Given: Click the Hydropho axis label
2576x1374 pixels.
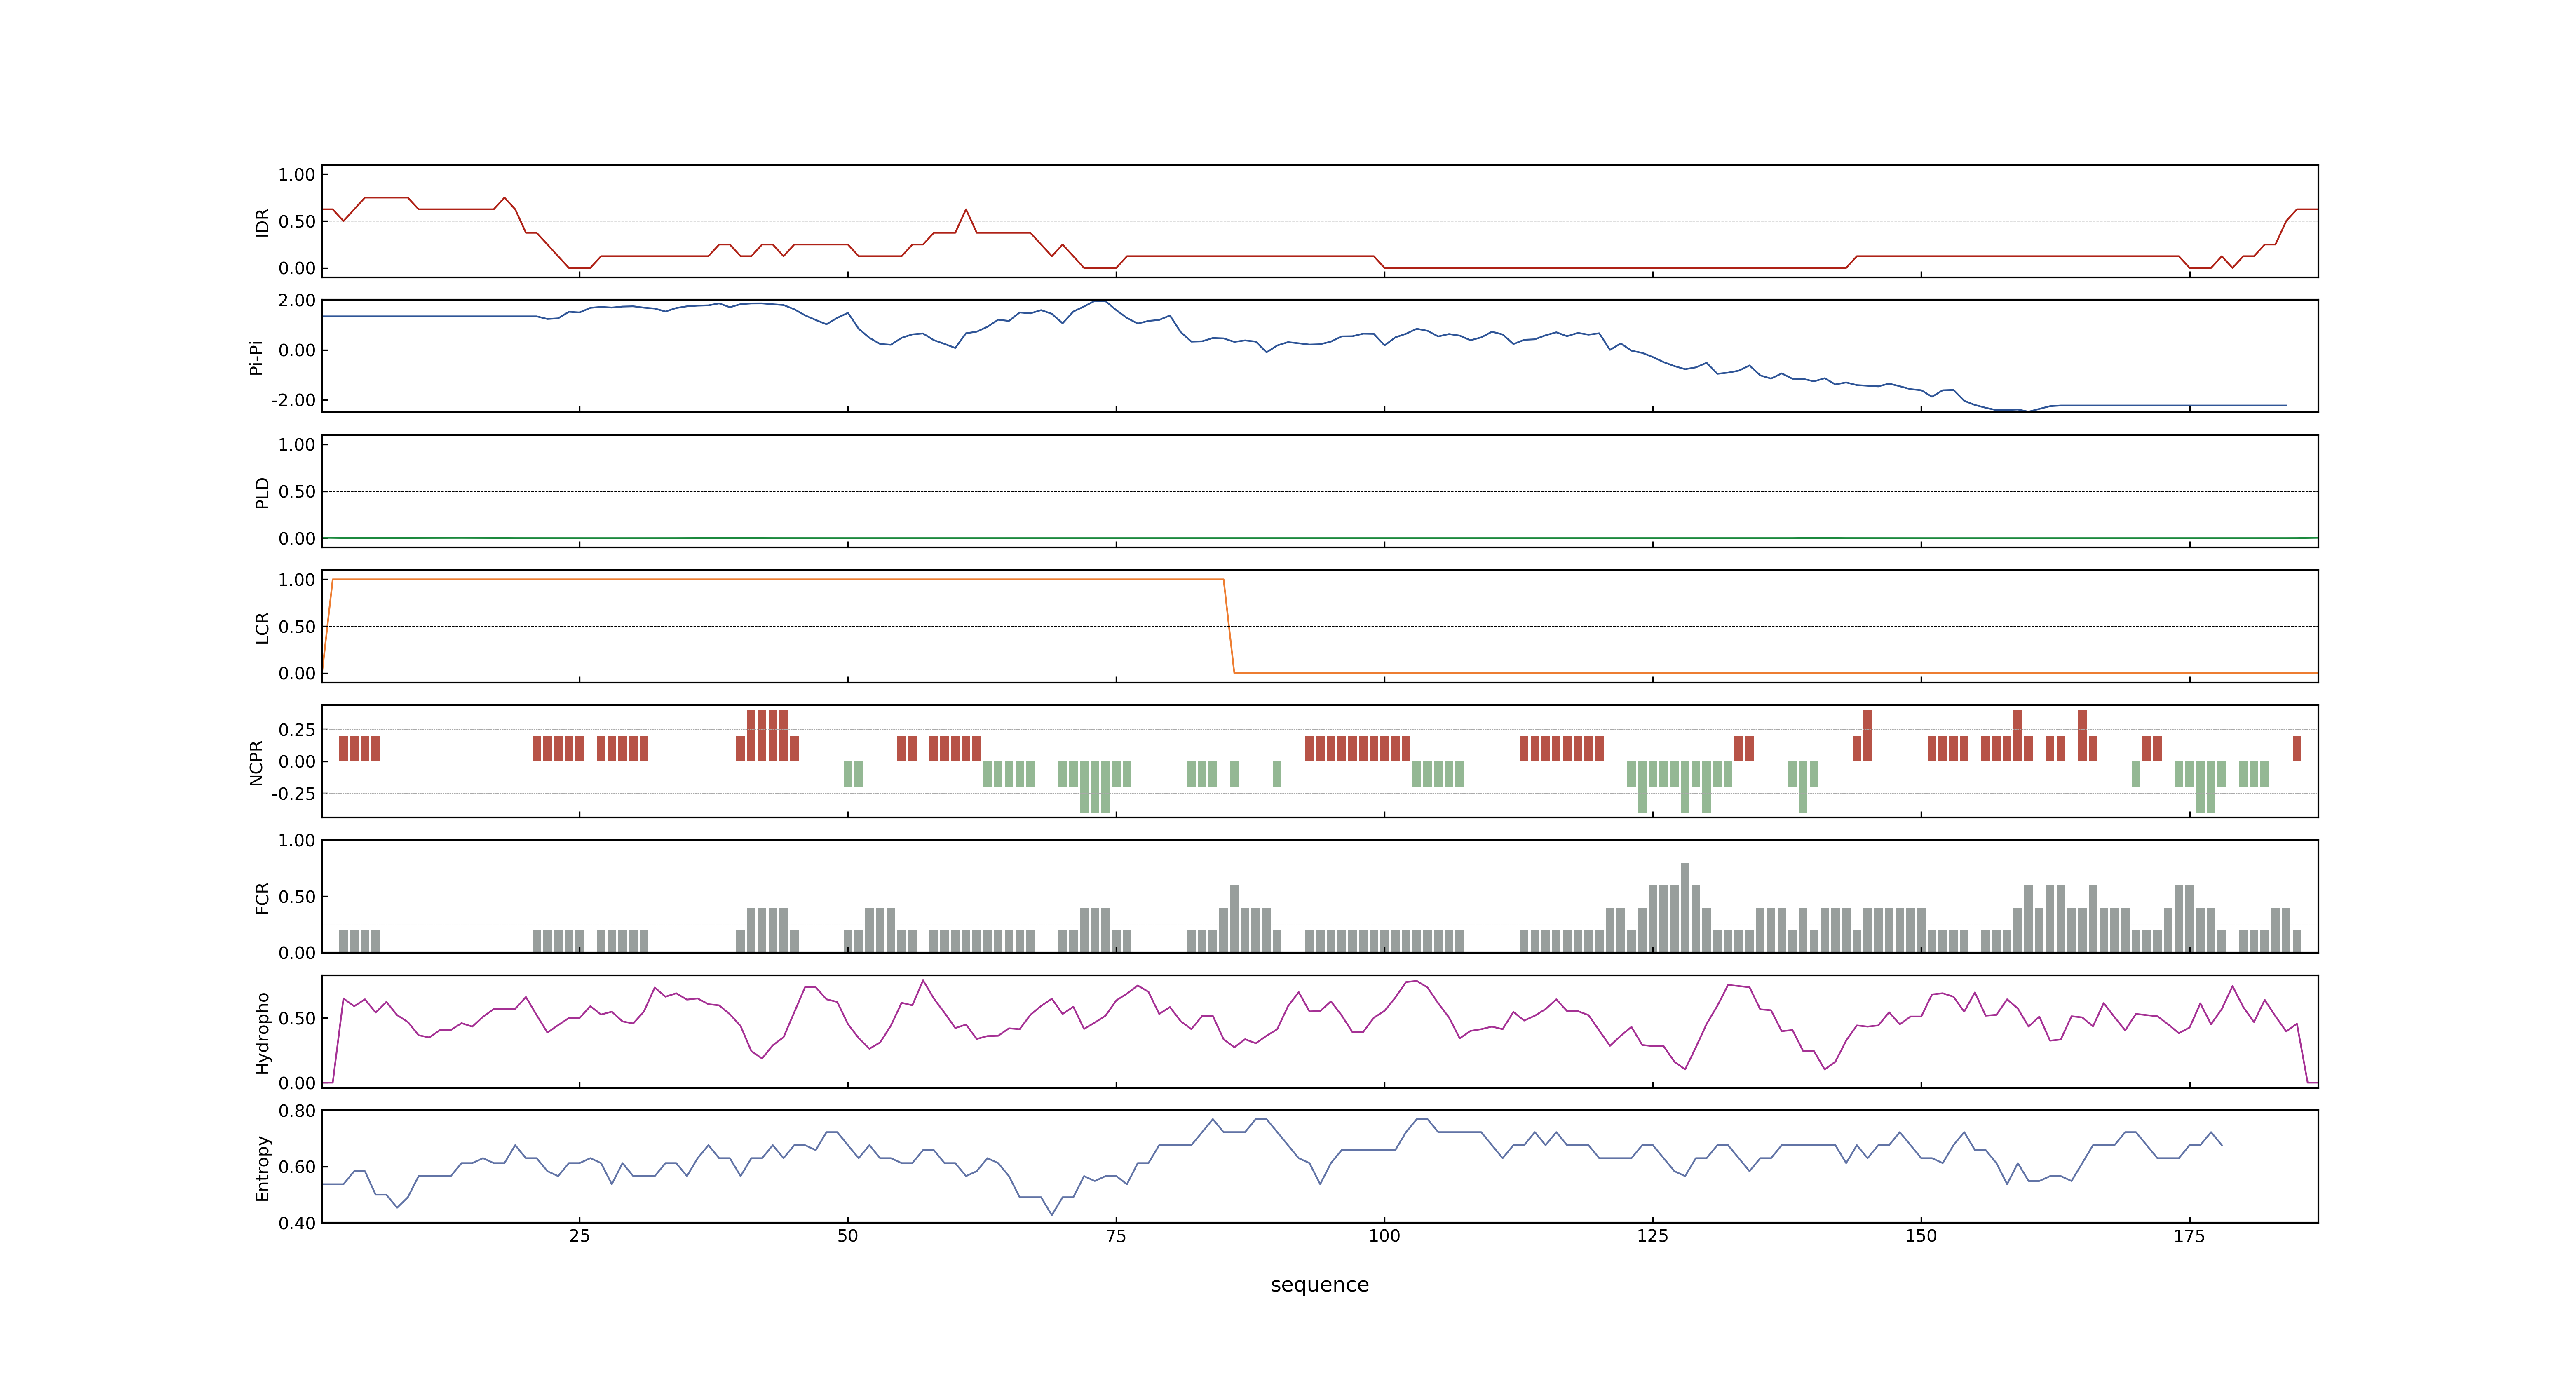Looking at the screenshot, I should pyautogui.click(x=262, y=1033).
